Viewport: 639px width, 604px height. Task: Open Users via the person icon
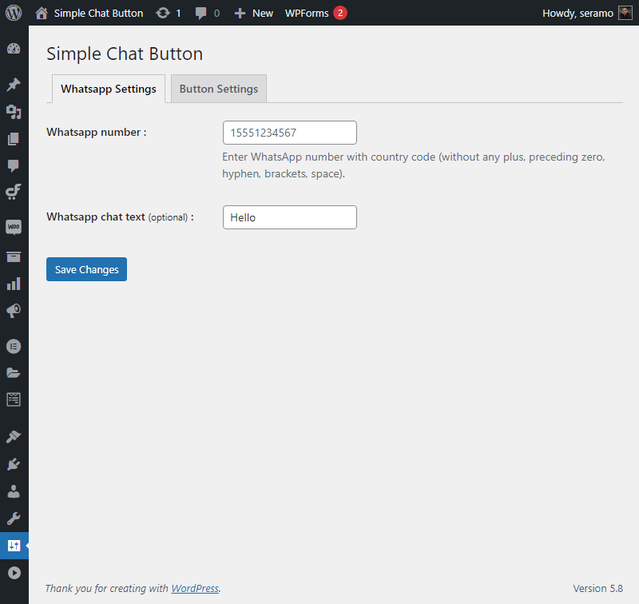[x=14, y=491]
